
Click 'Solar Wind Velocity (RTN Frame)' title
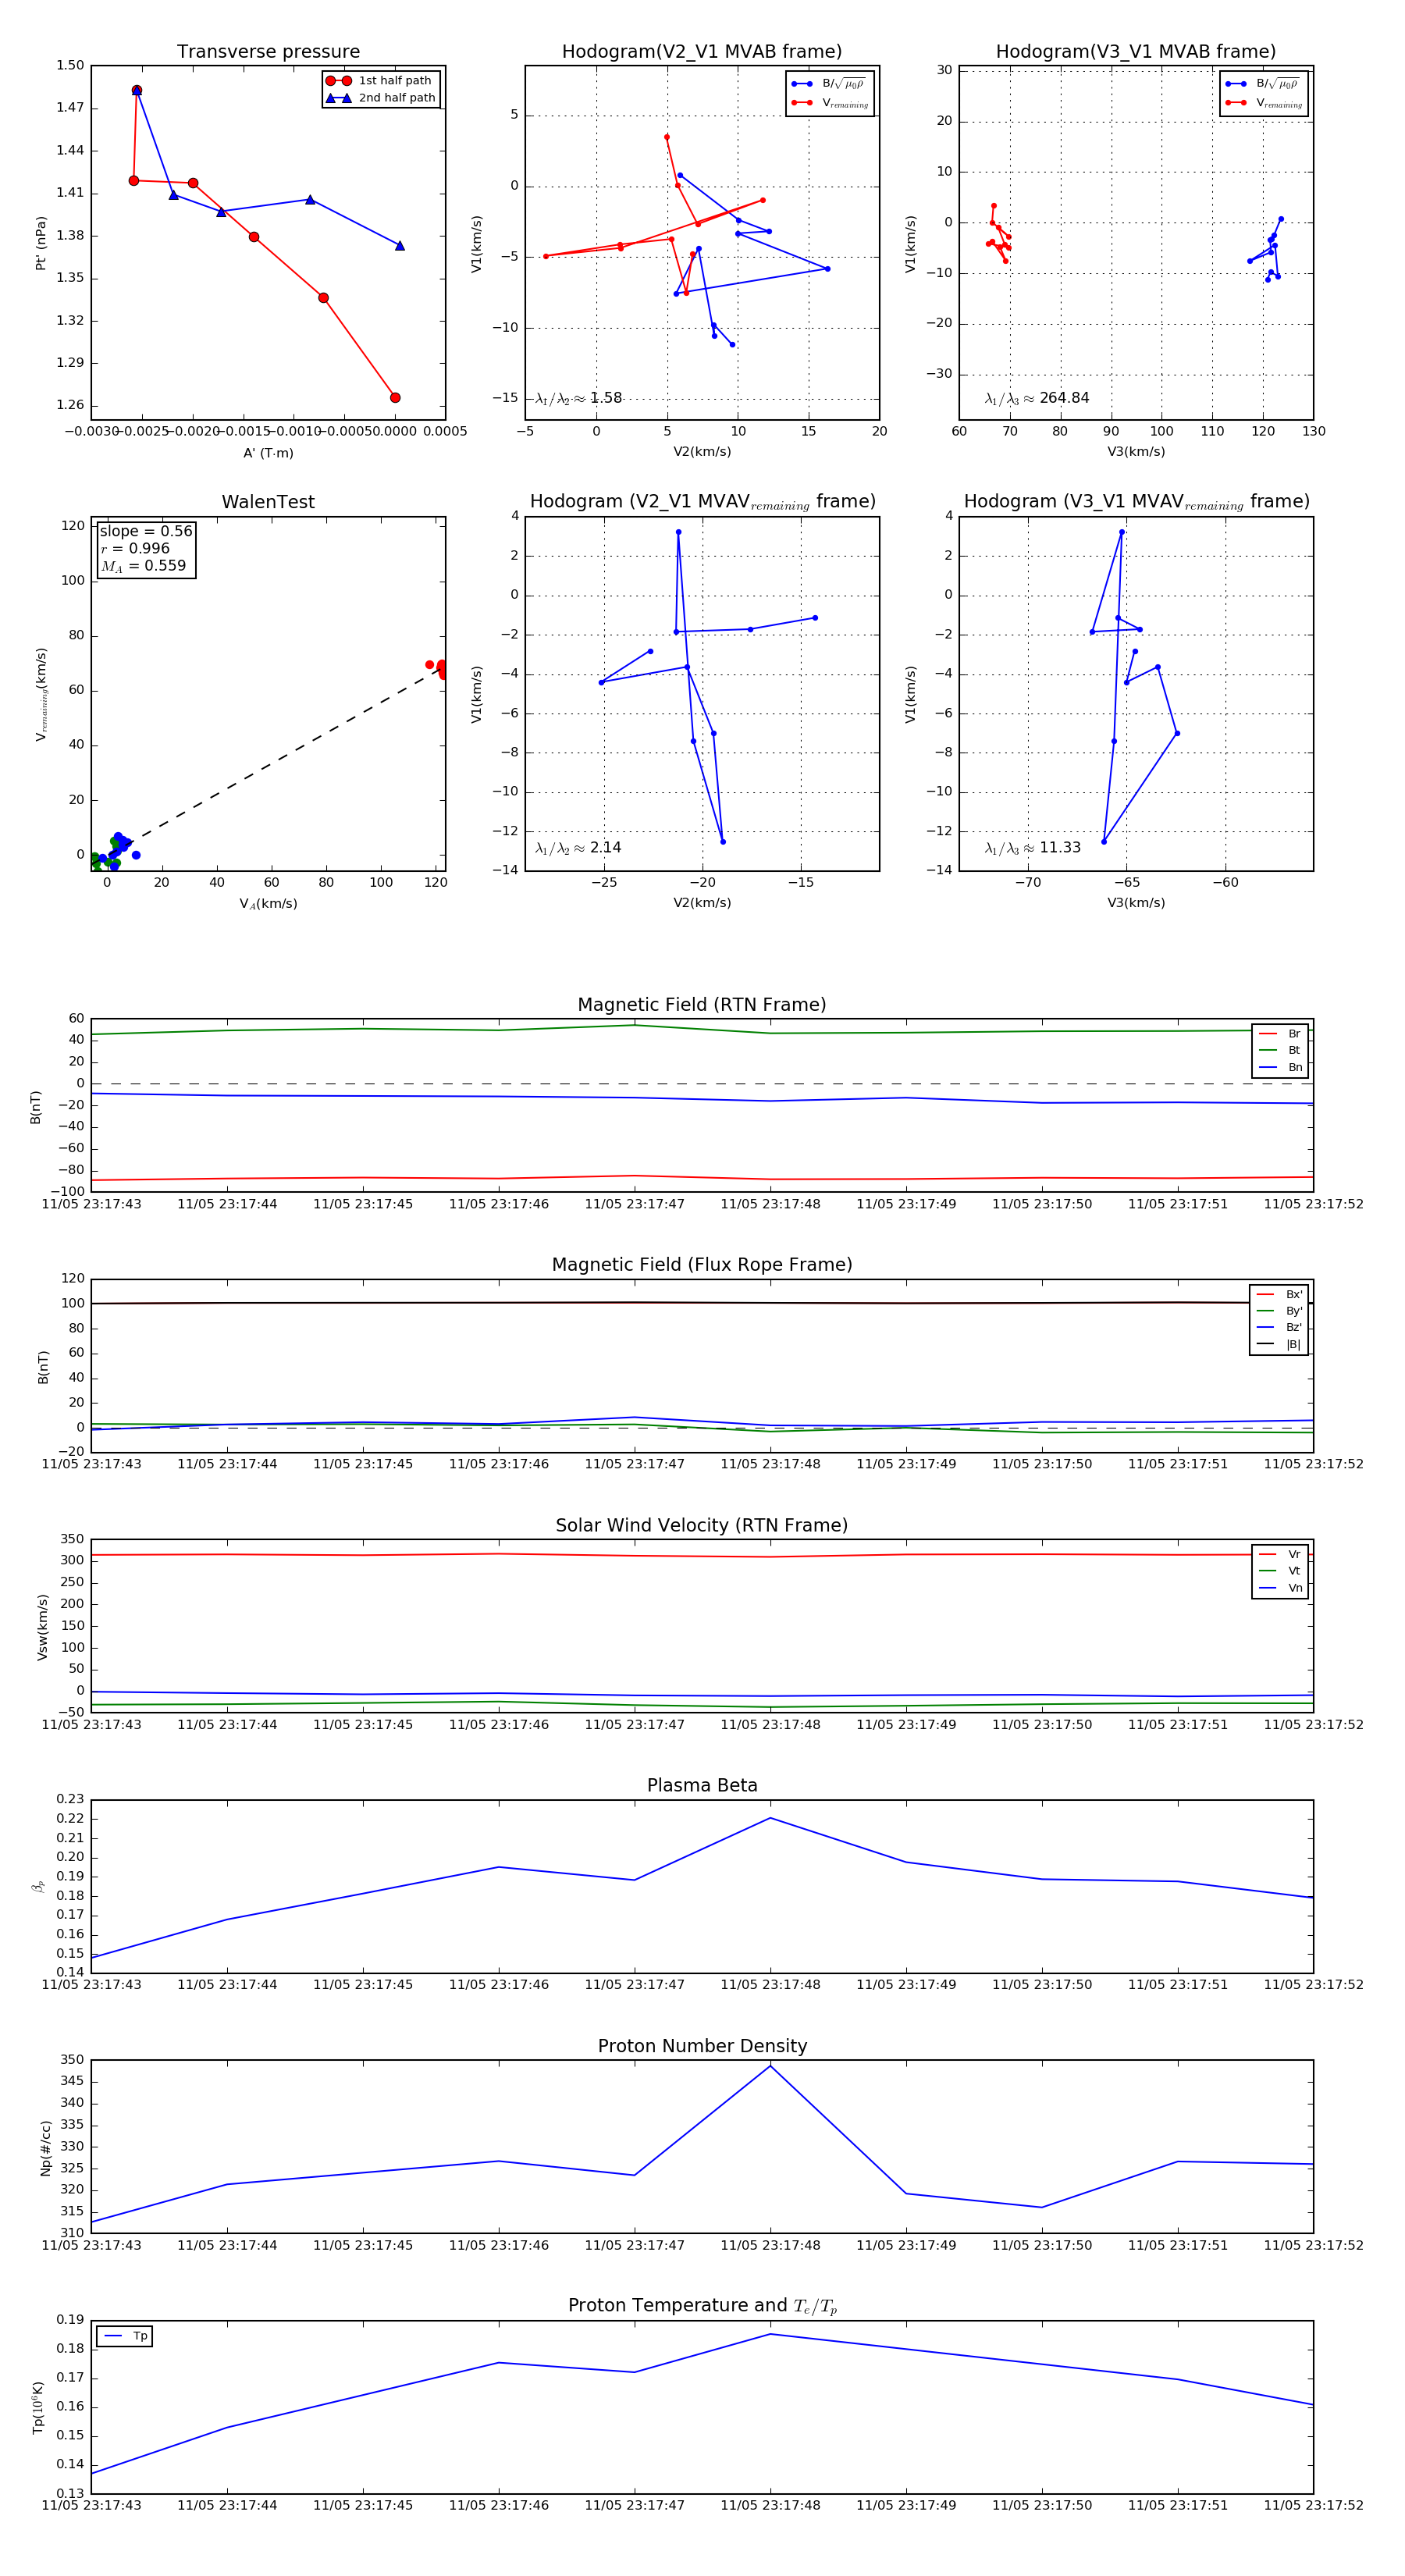(702, 1525)
